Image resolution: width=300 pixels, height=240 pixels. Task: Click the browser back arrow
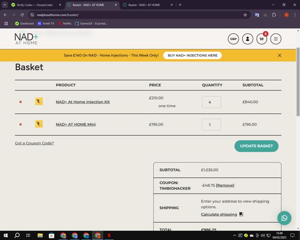click(5, 15)
